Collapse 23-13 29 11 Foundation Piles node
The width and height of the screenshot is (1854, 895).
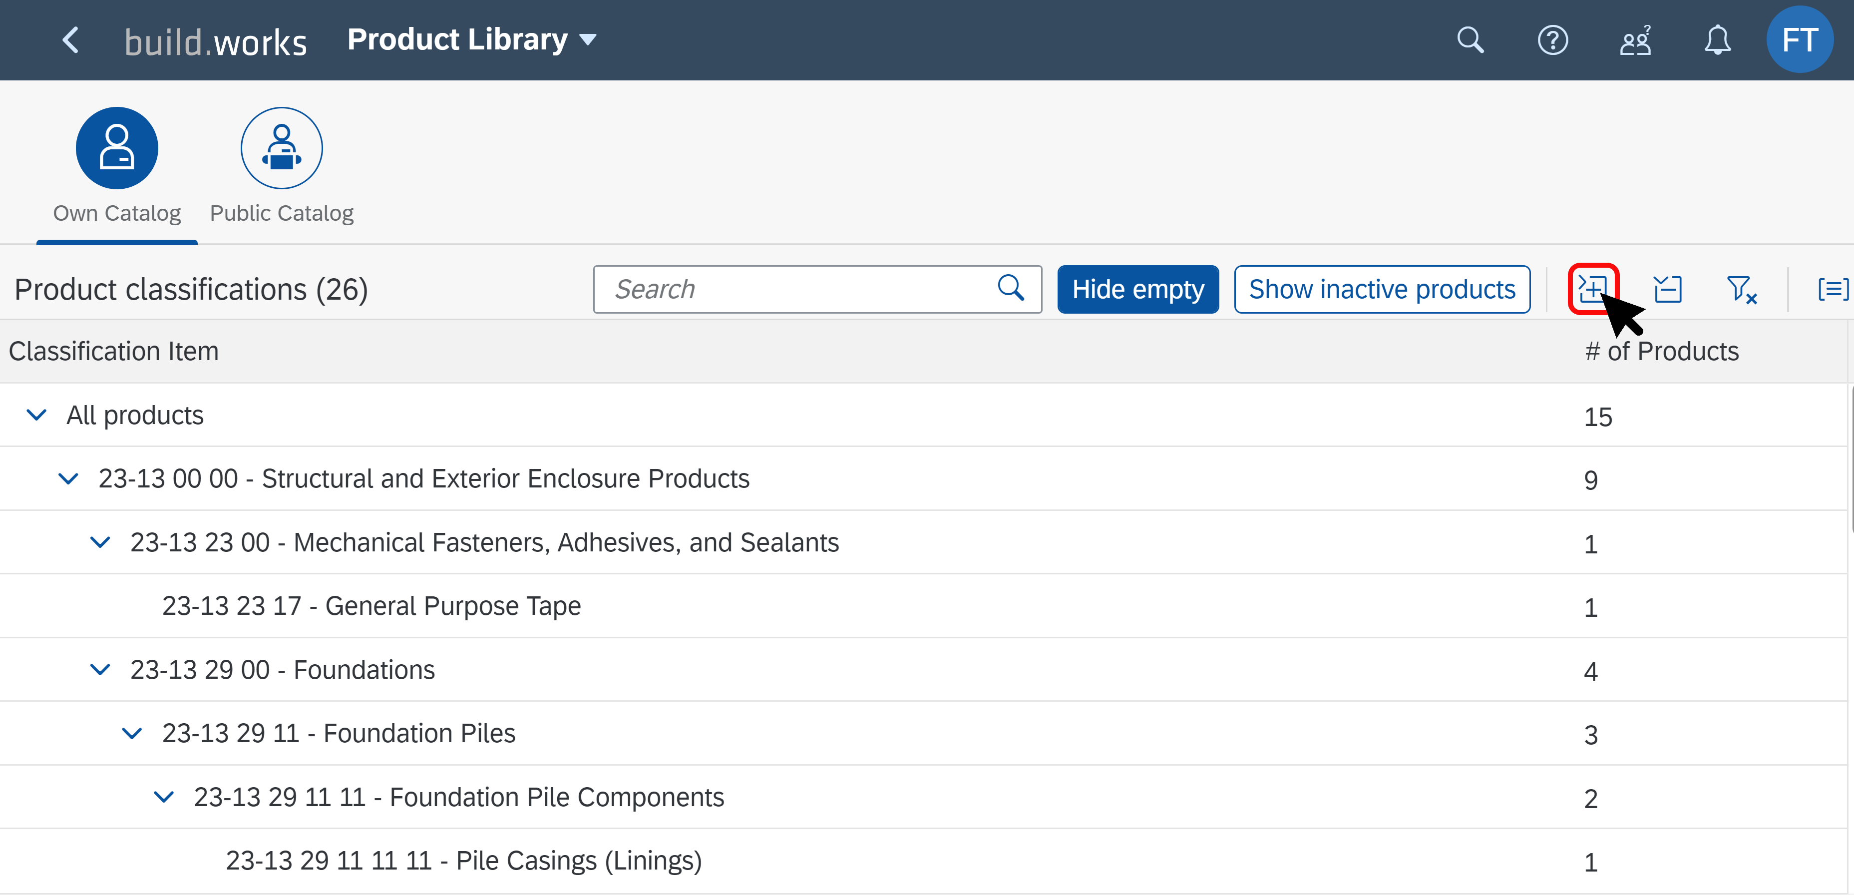tap(132, 734)
